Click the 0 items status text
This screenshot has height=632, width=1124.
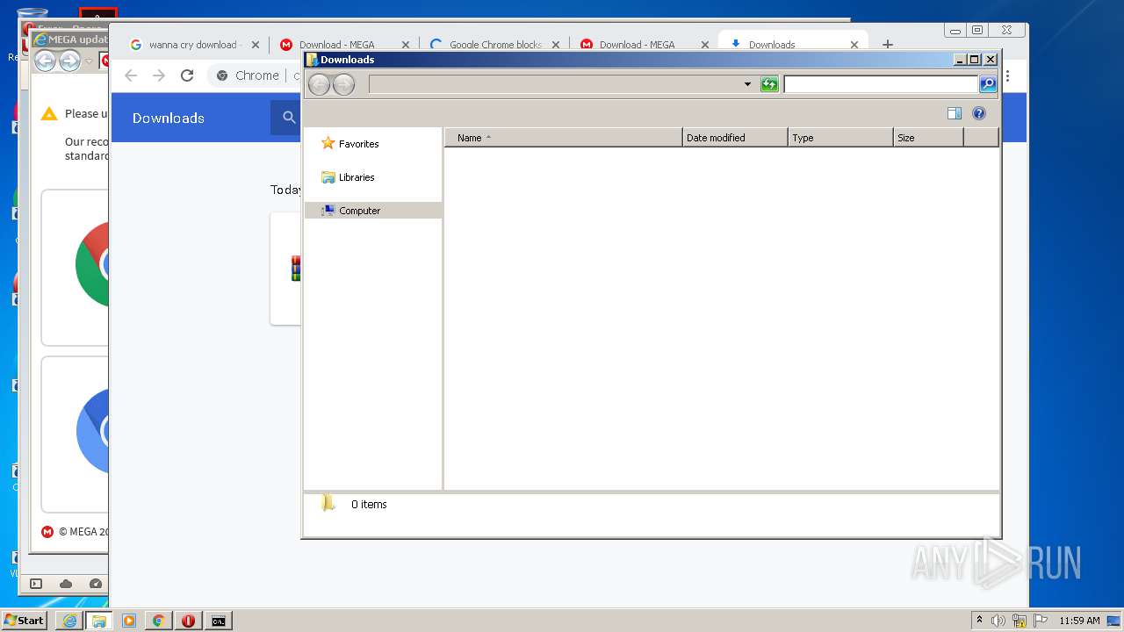[369, 505]
